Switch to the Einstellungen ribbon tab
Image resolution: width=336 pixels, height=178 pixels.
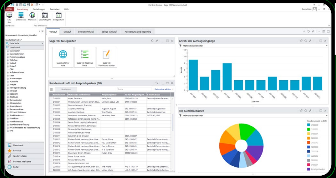click(39, 9)
